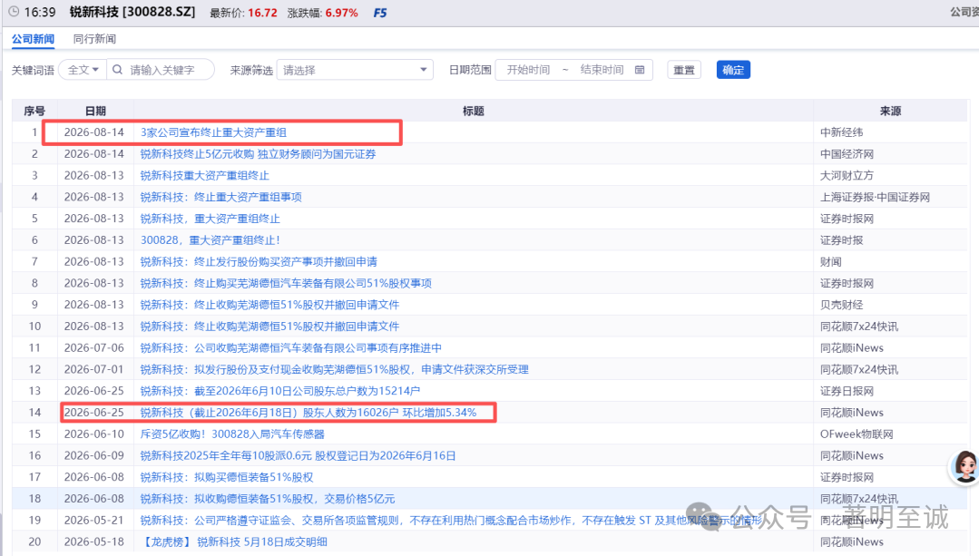Click the 来源 column header

(x=890, y=111)
